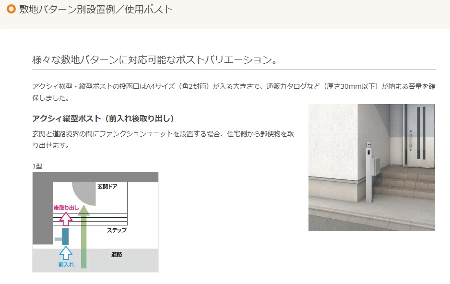The width and height of the screenshot is (450, 284).
Task: Click the mailbox shown in the photo
Action: click(x=375, y=166)
